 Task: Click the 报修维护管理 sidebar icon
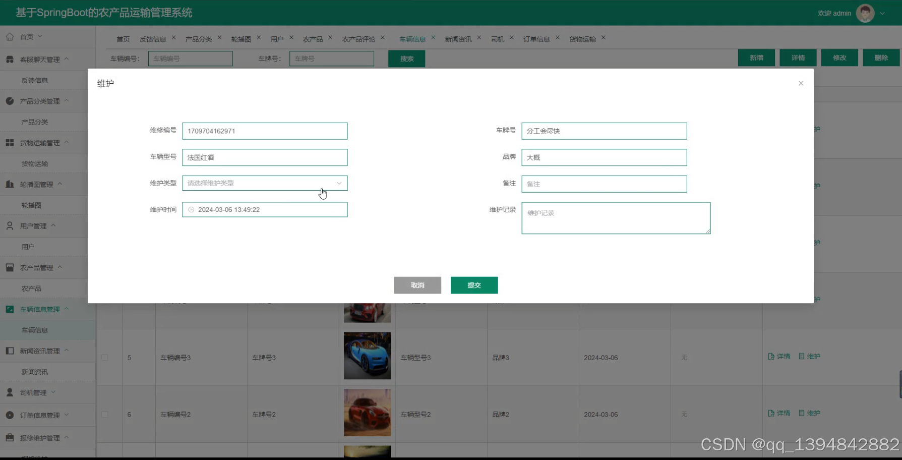(10, 438)
